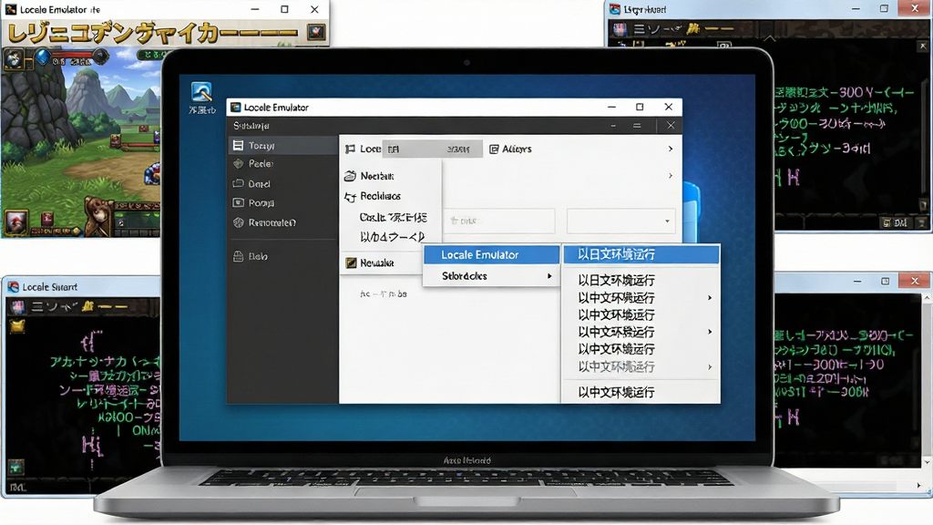Close the inner pane X in top-right terminal

923,46
